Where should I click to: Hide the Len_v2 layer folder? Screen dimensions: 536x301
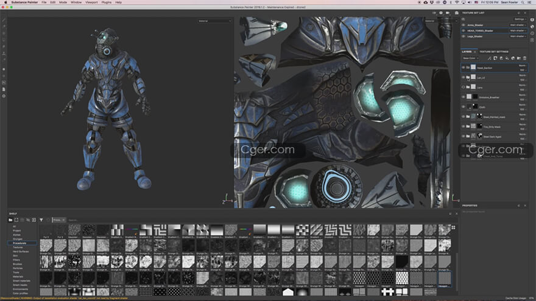[464, 77]
